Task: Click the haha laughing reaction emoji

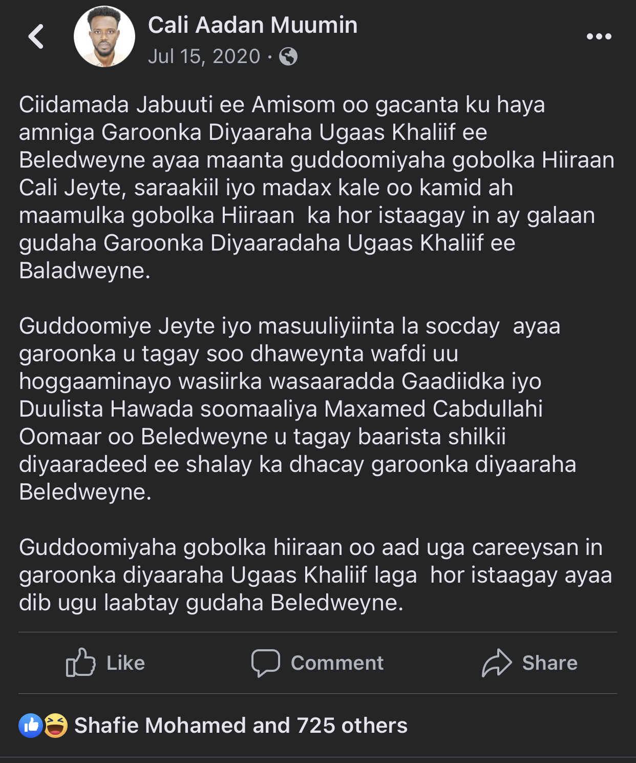Action: pyautogui.click(x=56, y=726)
